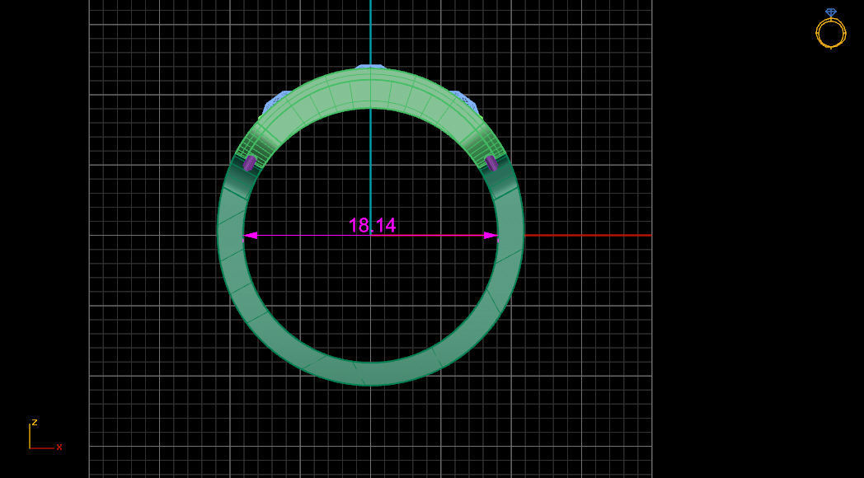The image size is (864, 478).
Task: Select the blue gemstone at ring top
Action: [x=370, y=67]
